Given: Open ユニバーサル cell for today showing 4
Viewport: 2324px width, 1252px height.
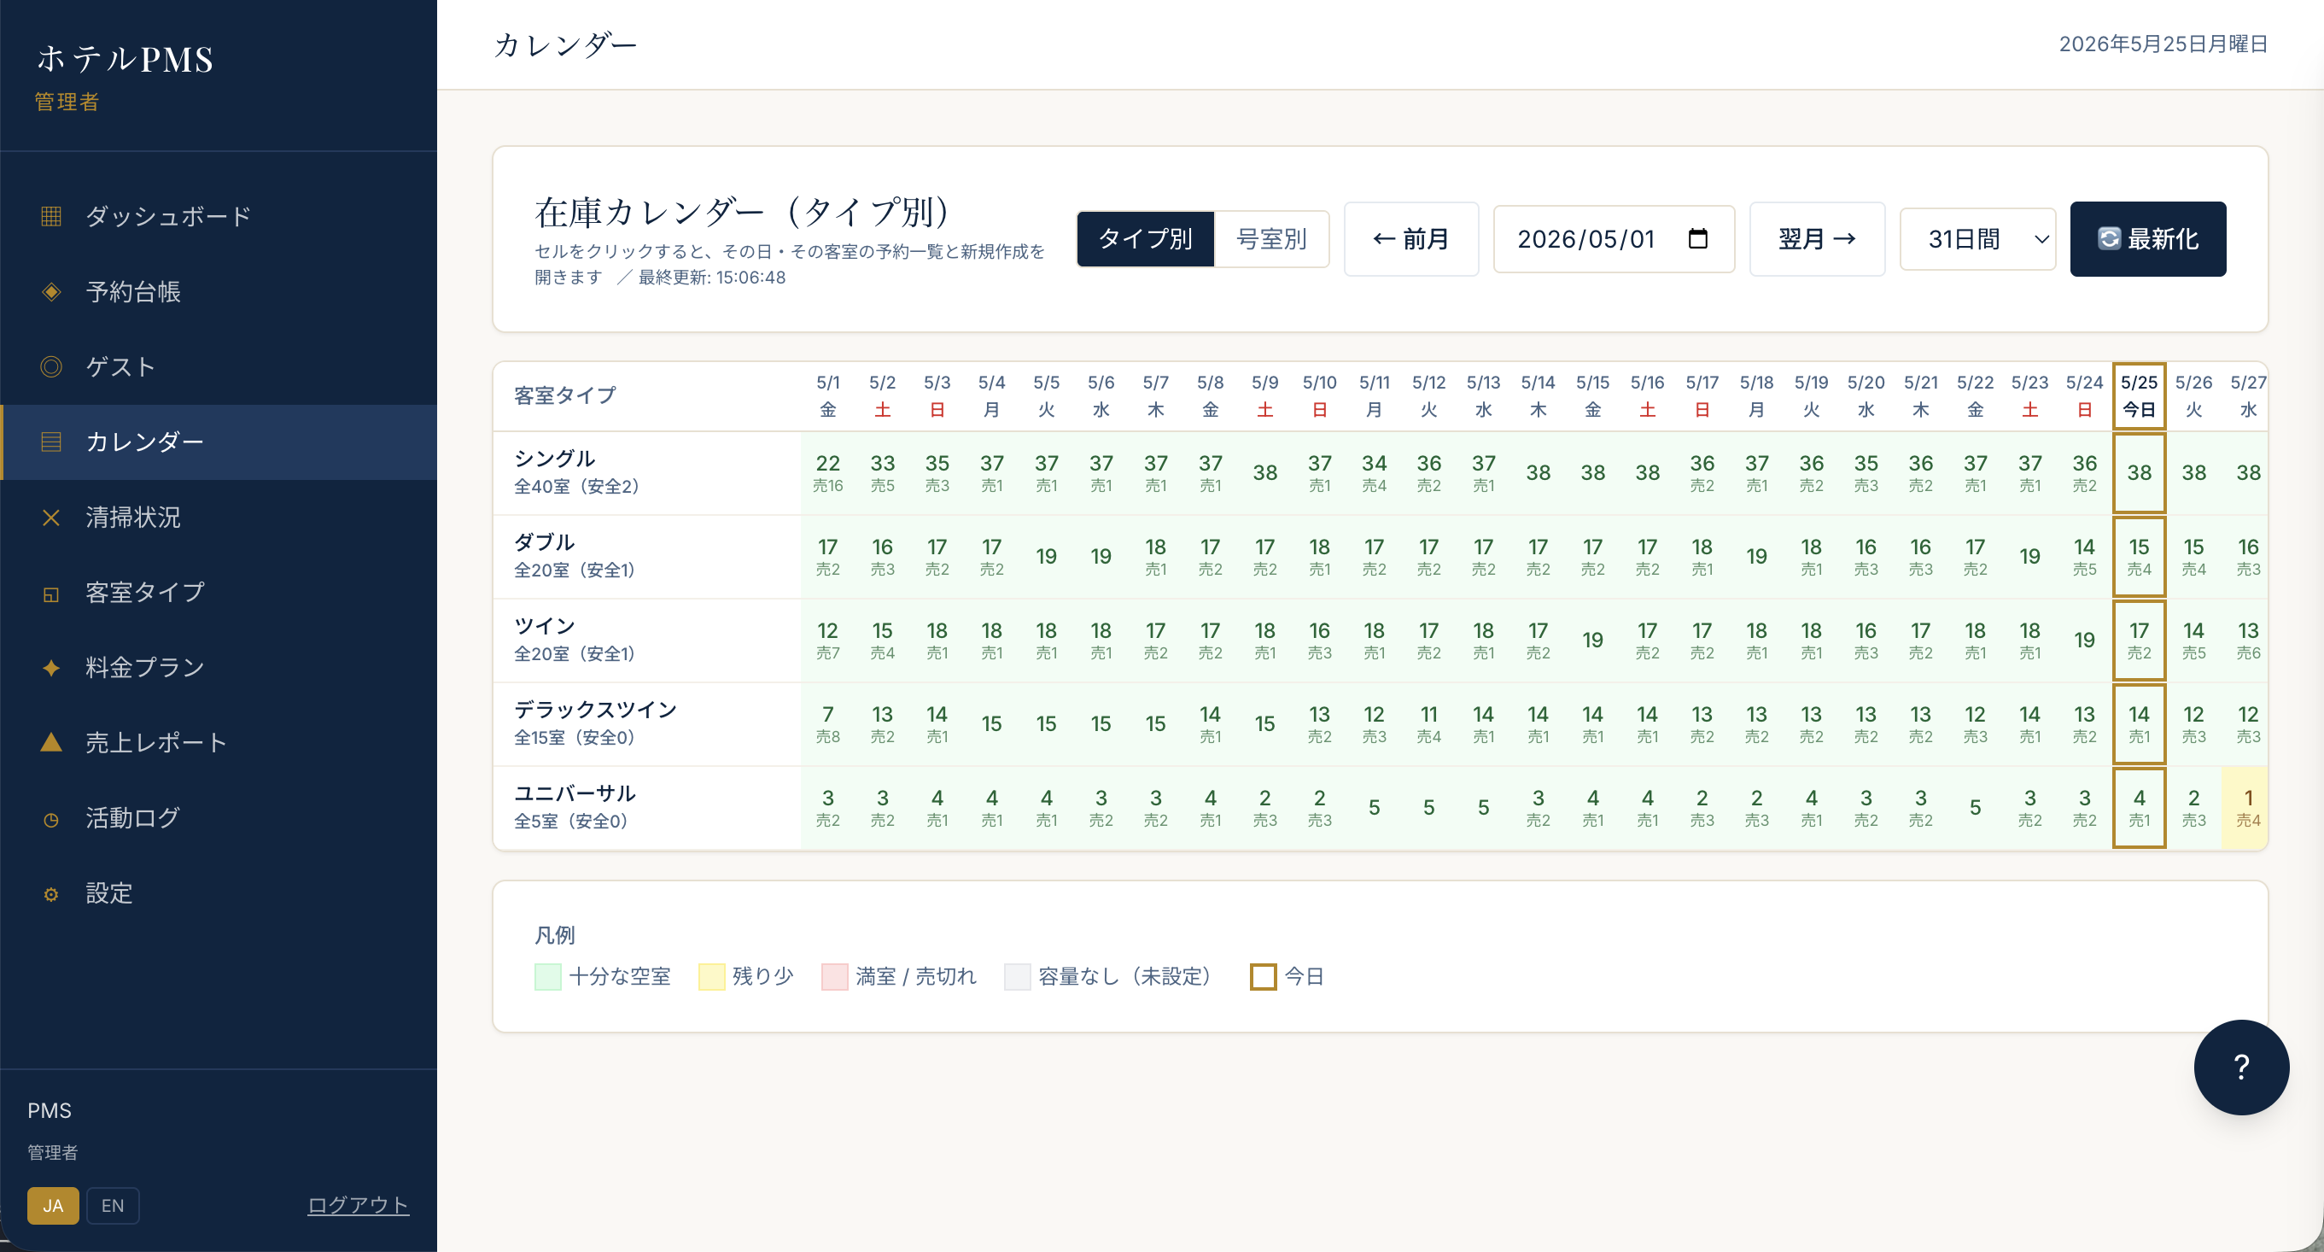Looking at the screenshot, I should tap(2139, 808).
